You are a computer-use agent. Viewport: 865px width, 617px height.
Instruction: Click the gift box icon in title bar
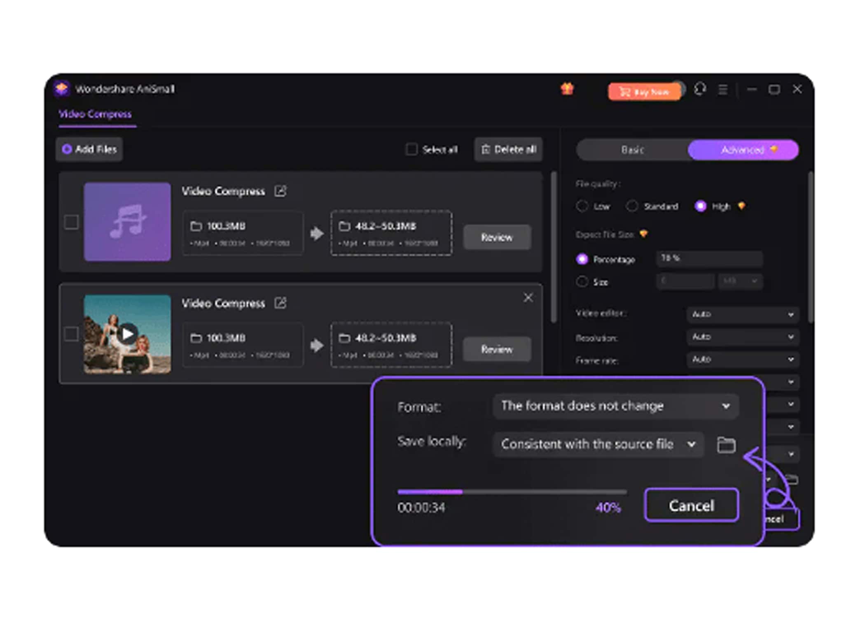567,88
